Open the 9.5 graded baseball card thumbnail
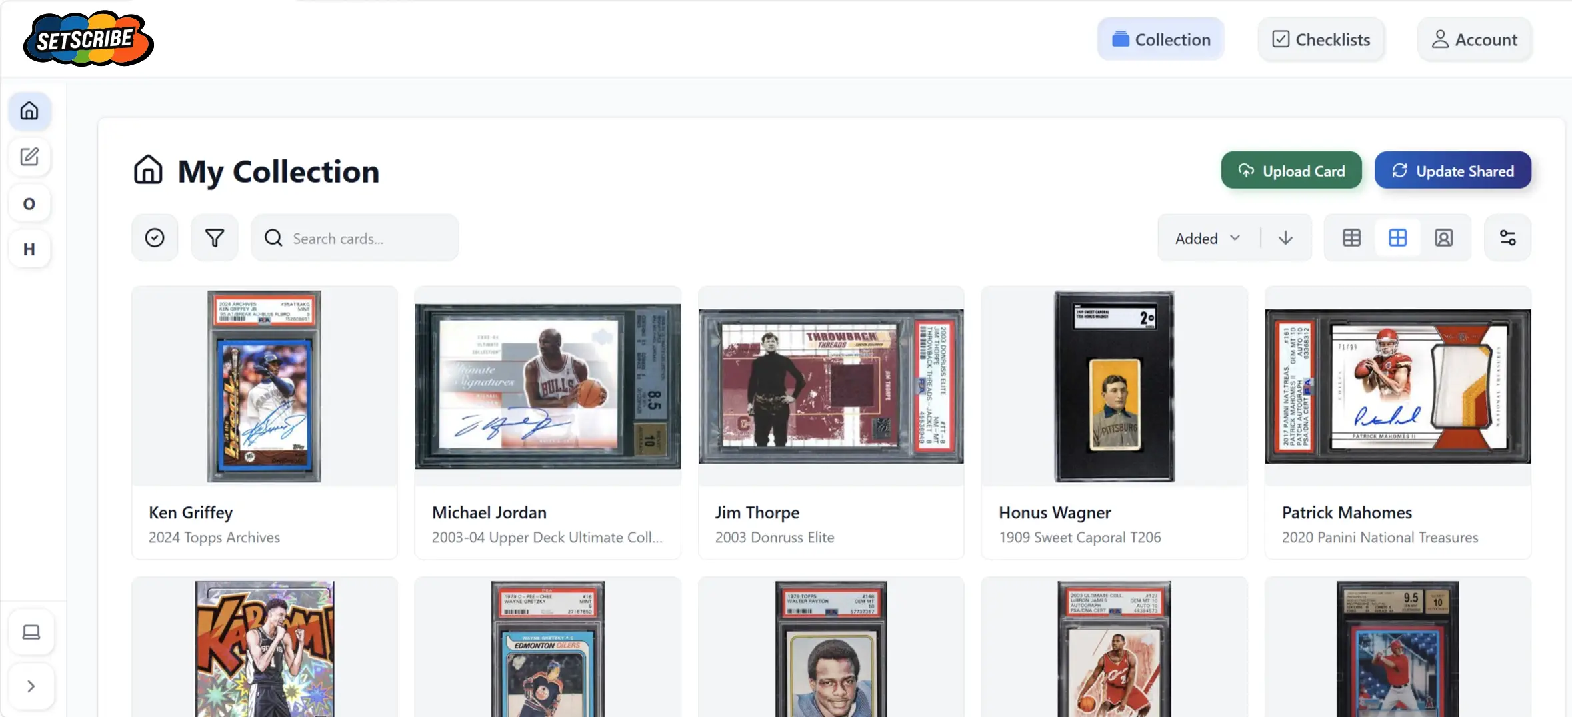 1398,649
